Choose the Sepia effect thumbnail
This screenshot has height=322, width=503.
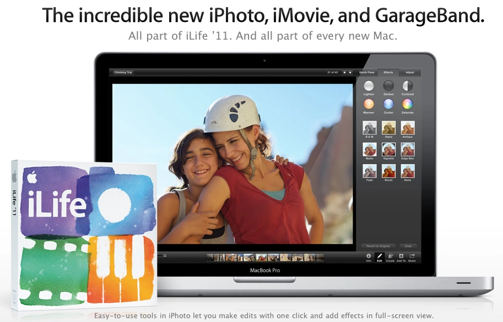pos(388,128)
